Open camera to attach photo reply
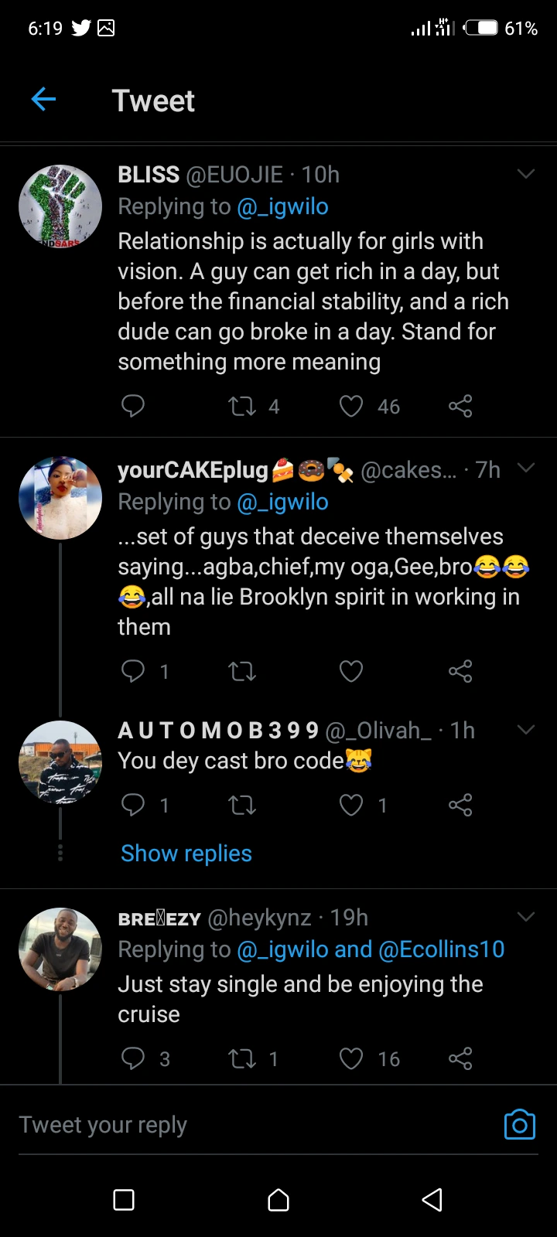Image resolution: width=557 pixels, height=1237 pixels. [519, 1125]
